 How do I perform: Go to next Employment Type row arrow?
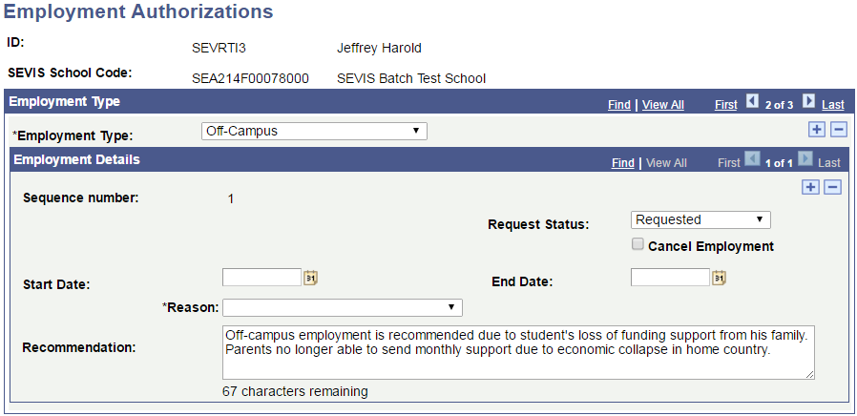pyautogui.click(x=808, y=101)
